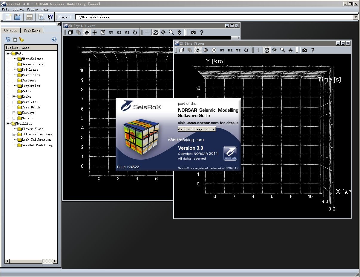Switch Depth Viewer to YZ view
Screen dimensions: 360x277
click(127, 32)
